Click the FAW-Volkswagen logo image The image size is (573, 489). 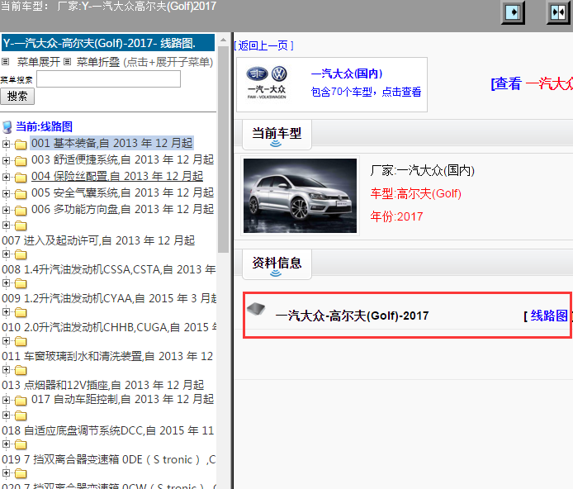pyautogui.click(x=267, y=83)
